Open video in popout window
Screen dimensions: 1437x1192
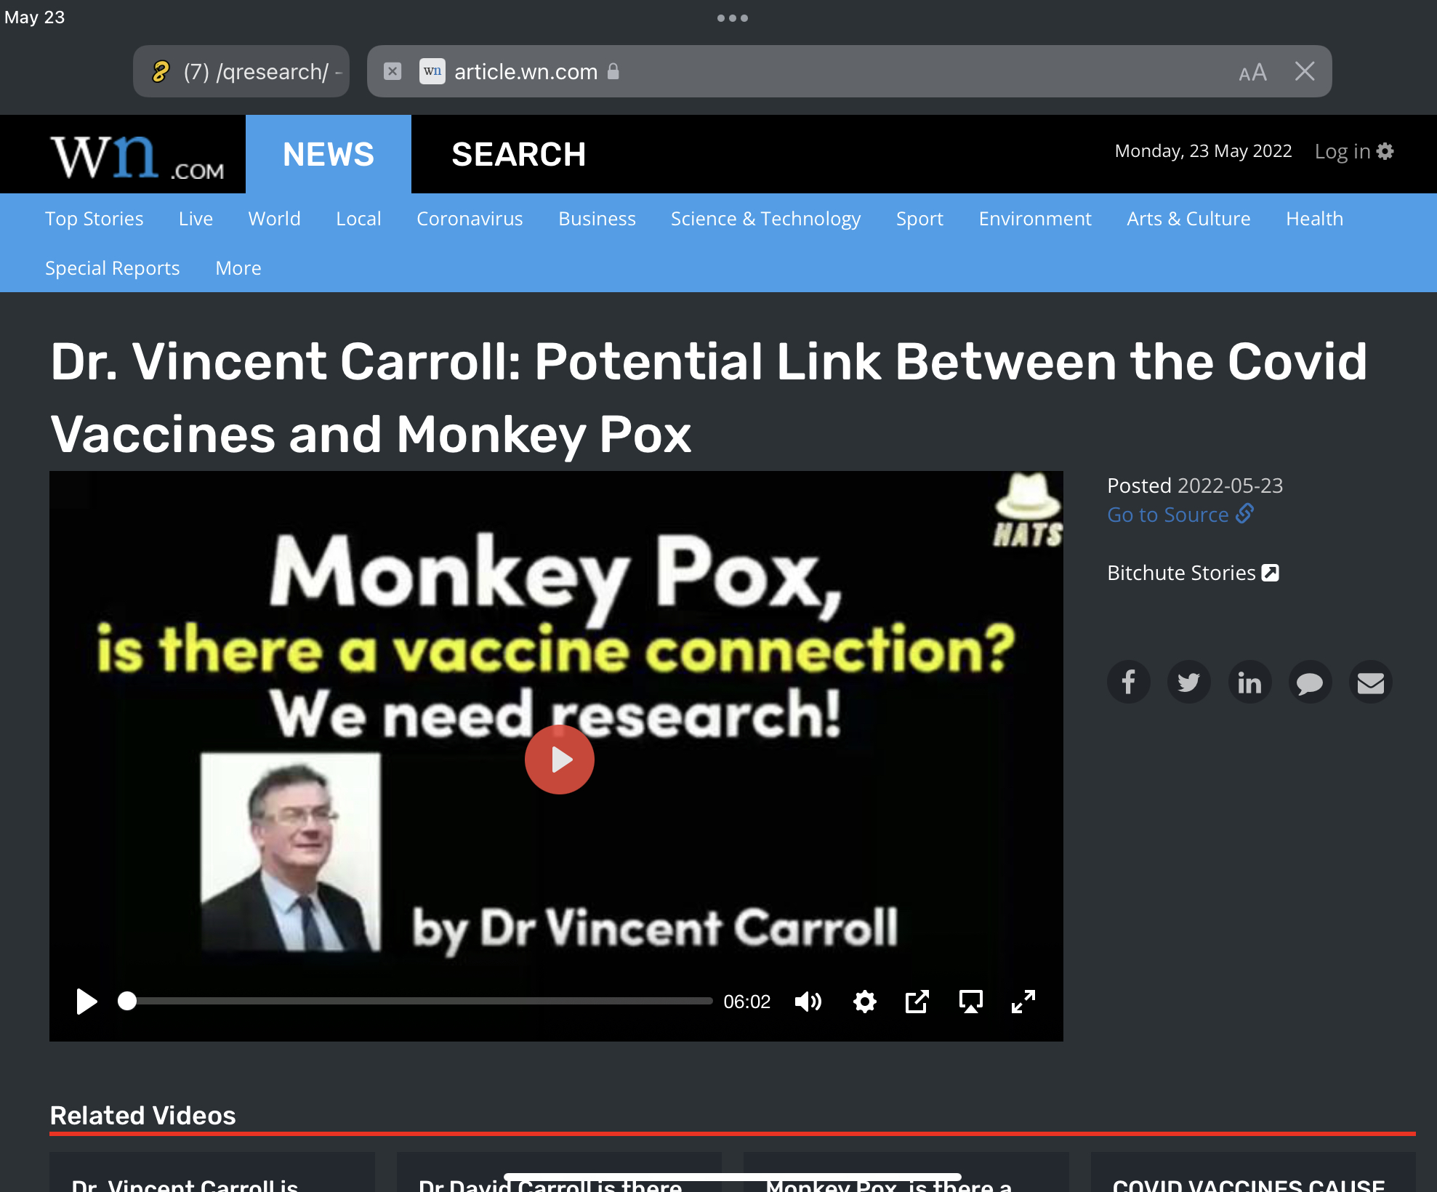point(917,1002)
